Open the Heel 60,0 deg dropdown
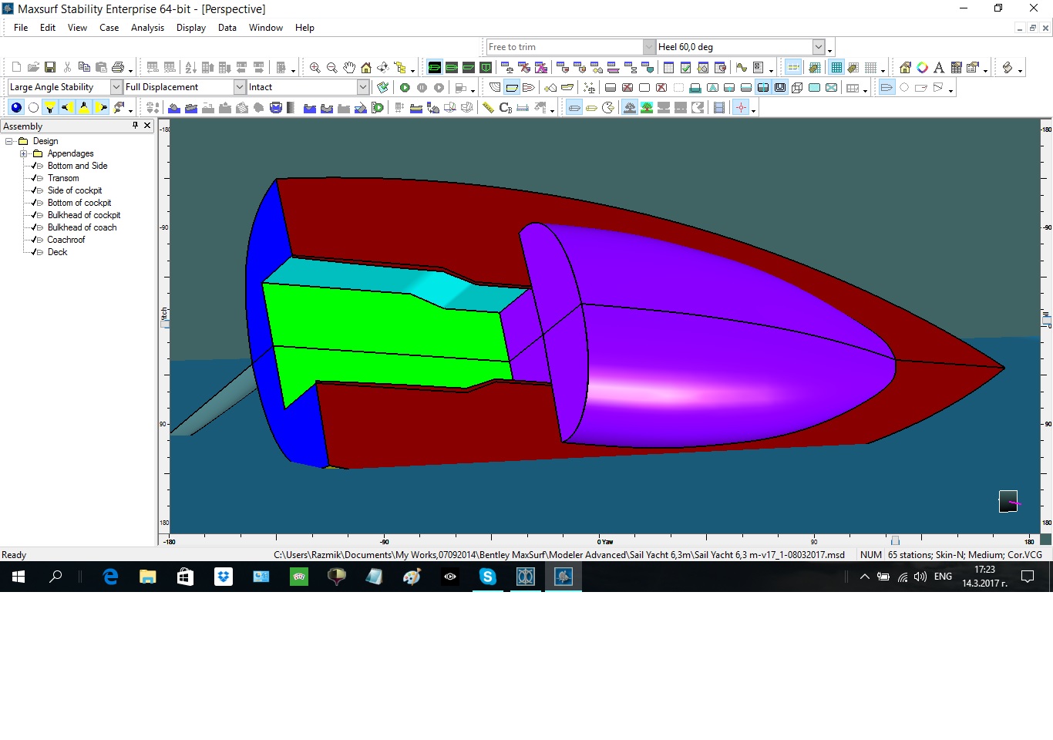 819,47
